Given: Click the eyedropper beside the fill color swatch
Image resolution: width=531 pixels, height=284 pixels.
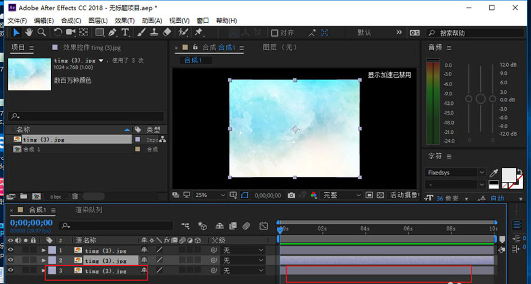Looking at the screenshot, I should tap(493, 173).
